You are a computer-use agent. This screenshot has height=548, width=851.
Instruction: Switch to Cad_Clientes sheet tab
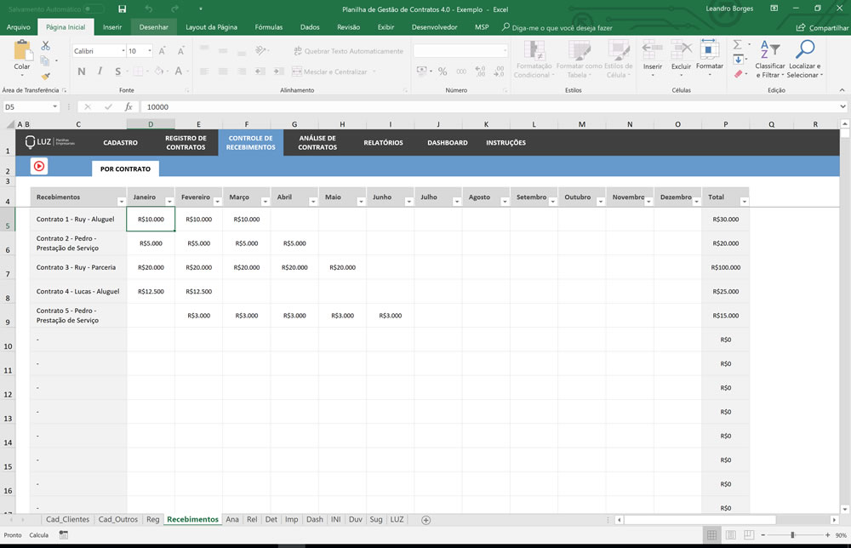[x=67, y=519]
